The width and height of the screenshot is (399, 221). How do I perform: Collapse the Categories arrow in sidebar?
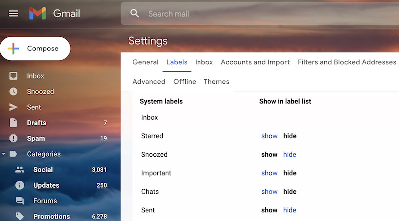pyautogui.click(x=4, y=154)
